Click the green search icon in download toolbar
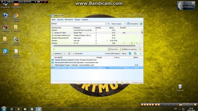 point(140,53)
